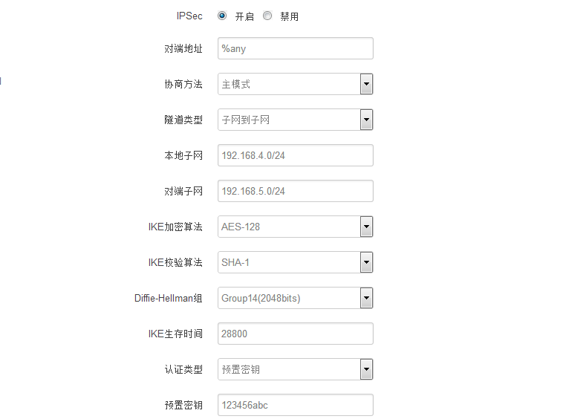Click the AES-128 value text
566x419 pixels.
click(241, 227)
